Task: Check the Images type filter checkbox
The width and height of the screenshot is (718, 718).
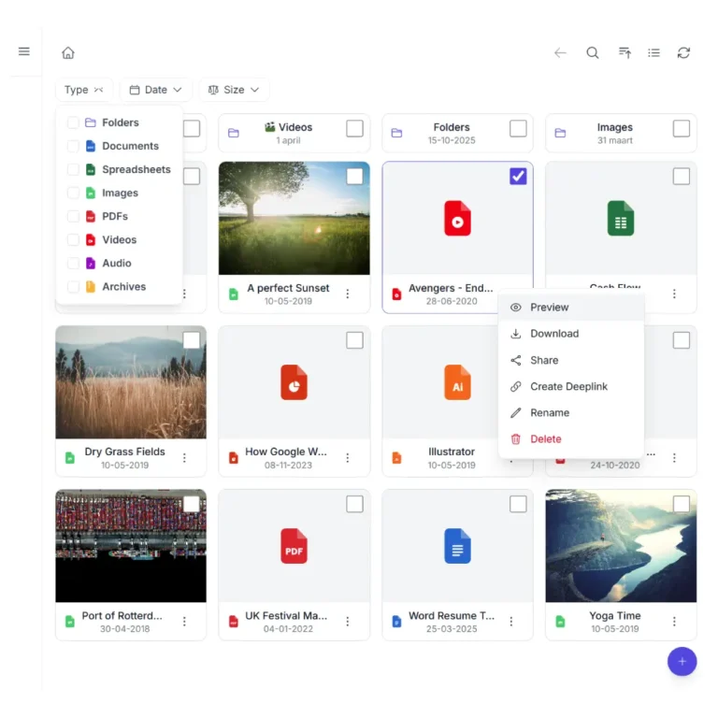Action: click(x=73, y=193)
